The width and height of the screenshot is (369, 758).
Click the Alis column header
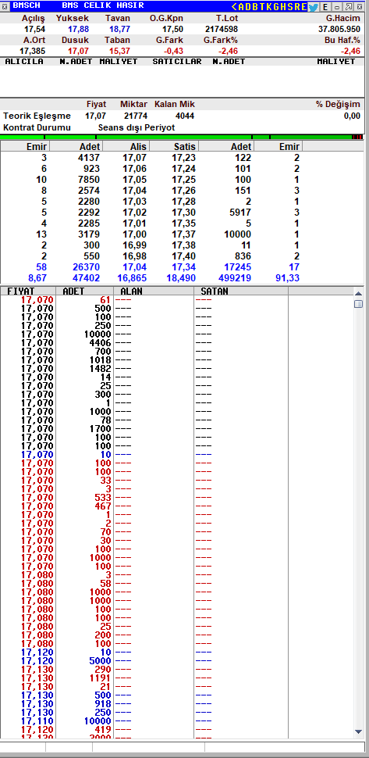(126, 146)
